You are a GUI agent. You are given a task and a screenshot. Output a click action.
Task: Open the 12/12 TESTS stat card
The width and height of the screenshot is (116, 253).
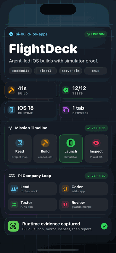(85, 90)
